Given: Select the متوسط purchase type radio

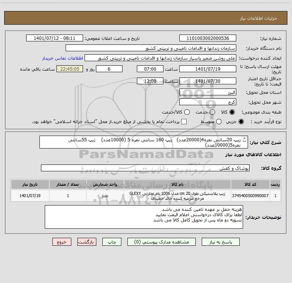Looking at the screenshot, I should click(219, 122).
